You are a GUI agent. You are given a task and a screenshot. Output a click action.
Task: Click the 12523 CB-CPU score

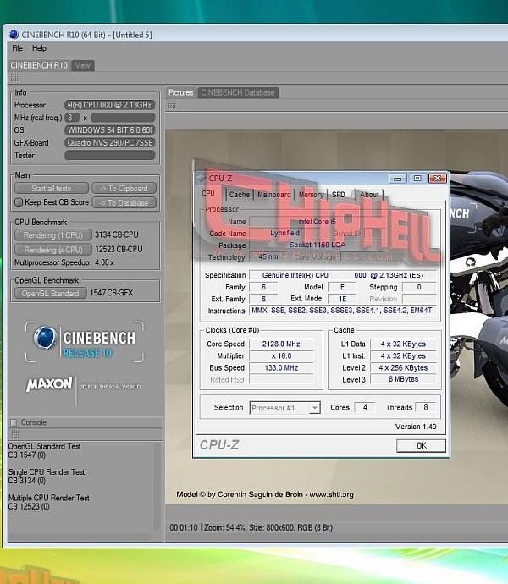pos(119,249)
